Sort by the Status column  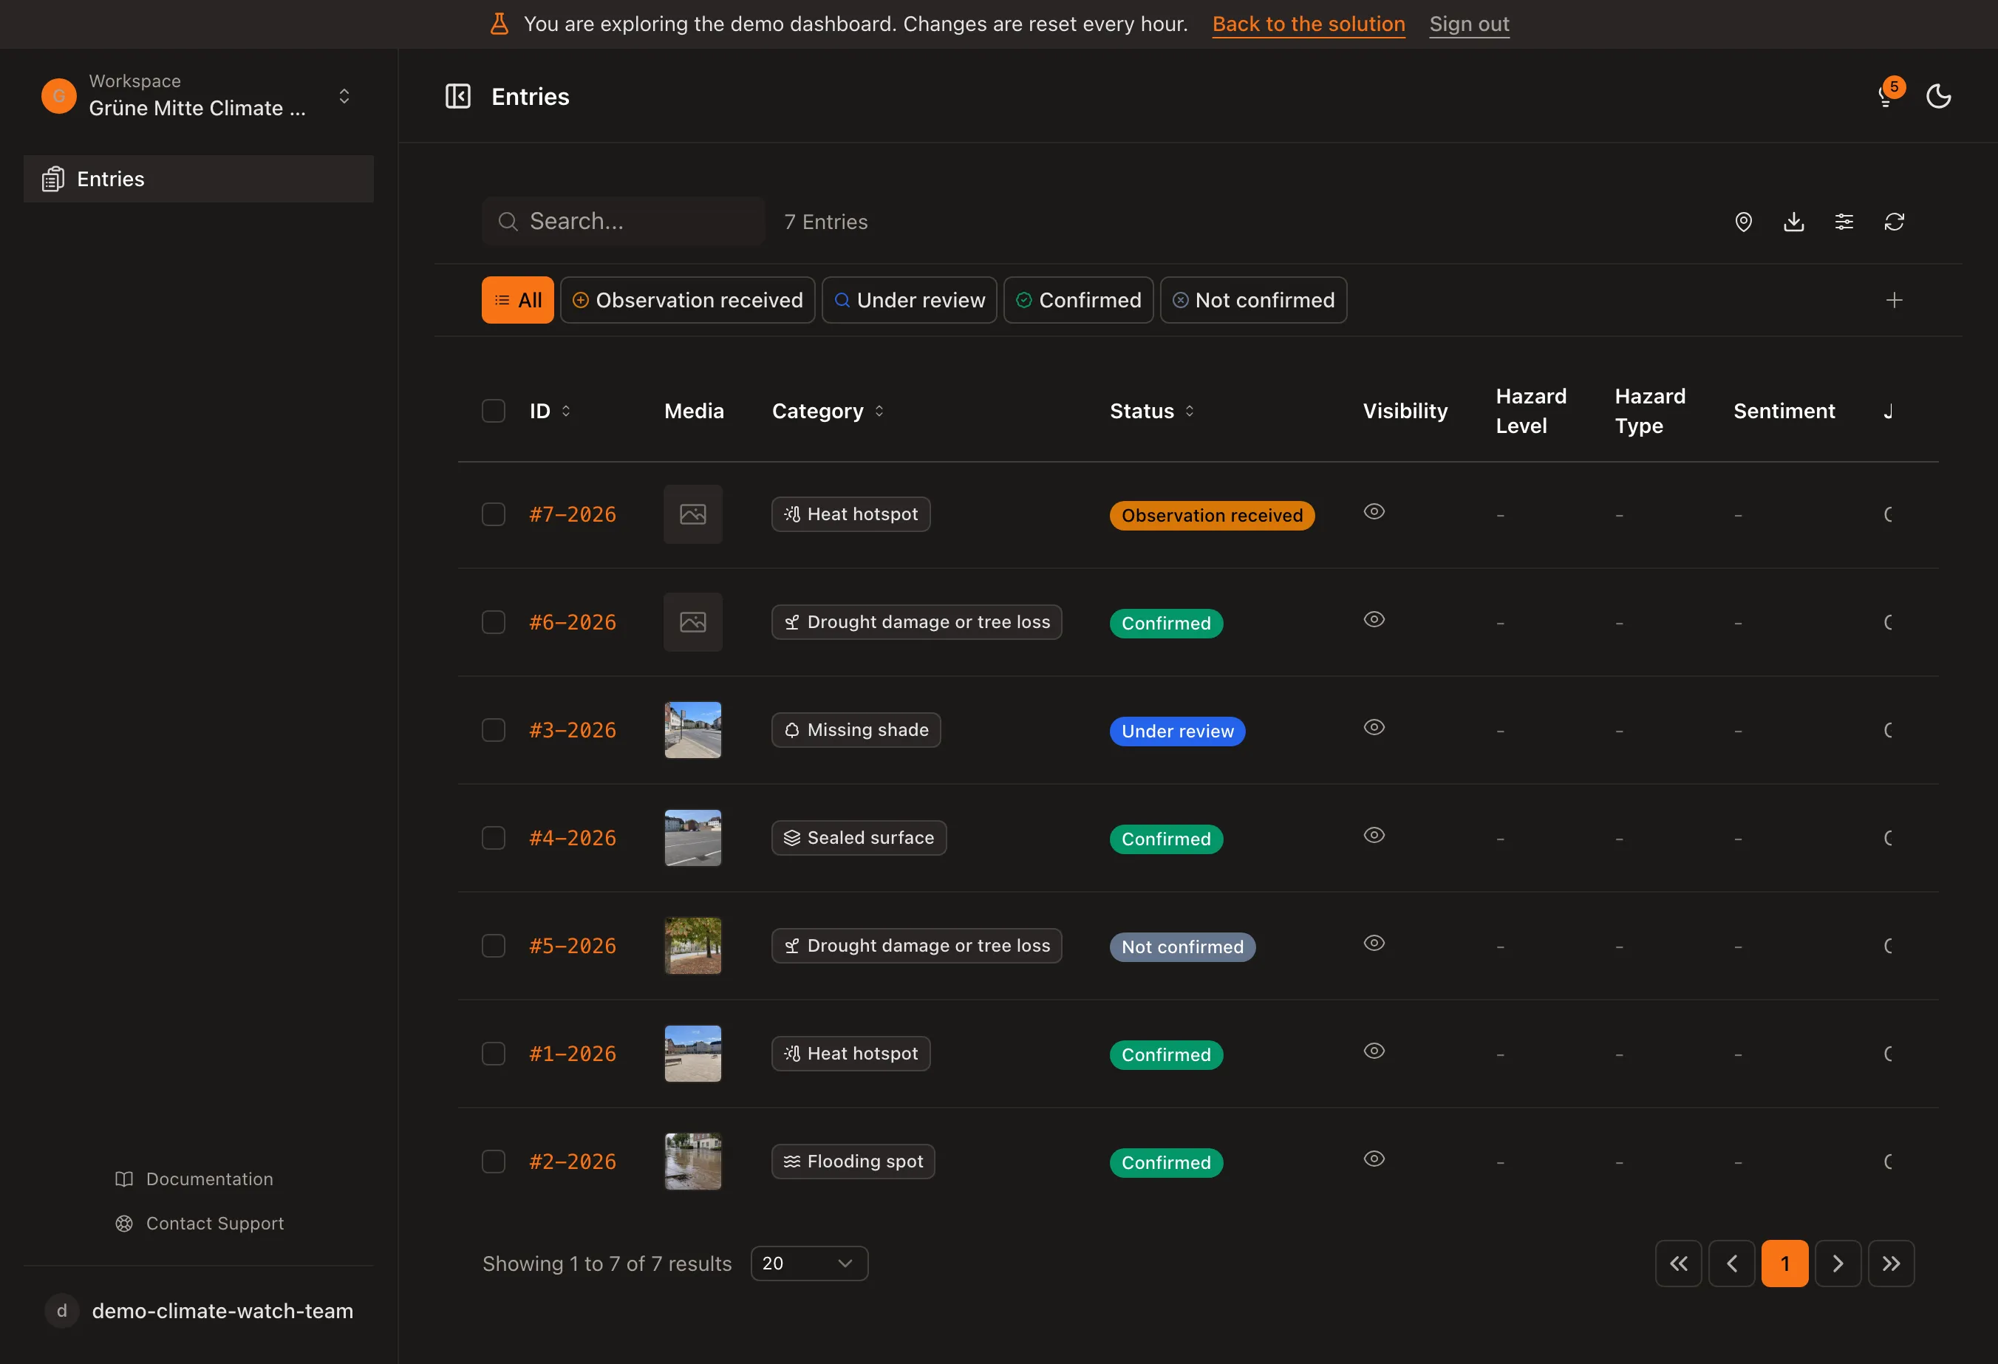pyautogui.click(x=1152, y=411)
